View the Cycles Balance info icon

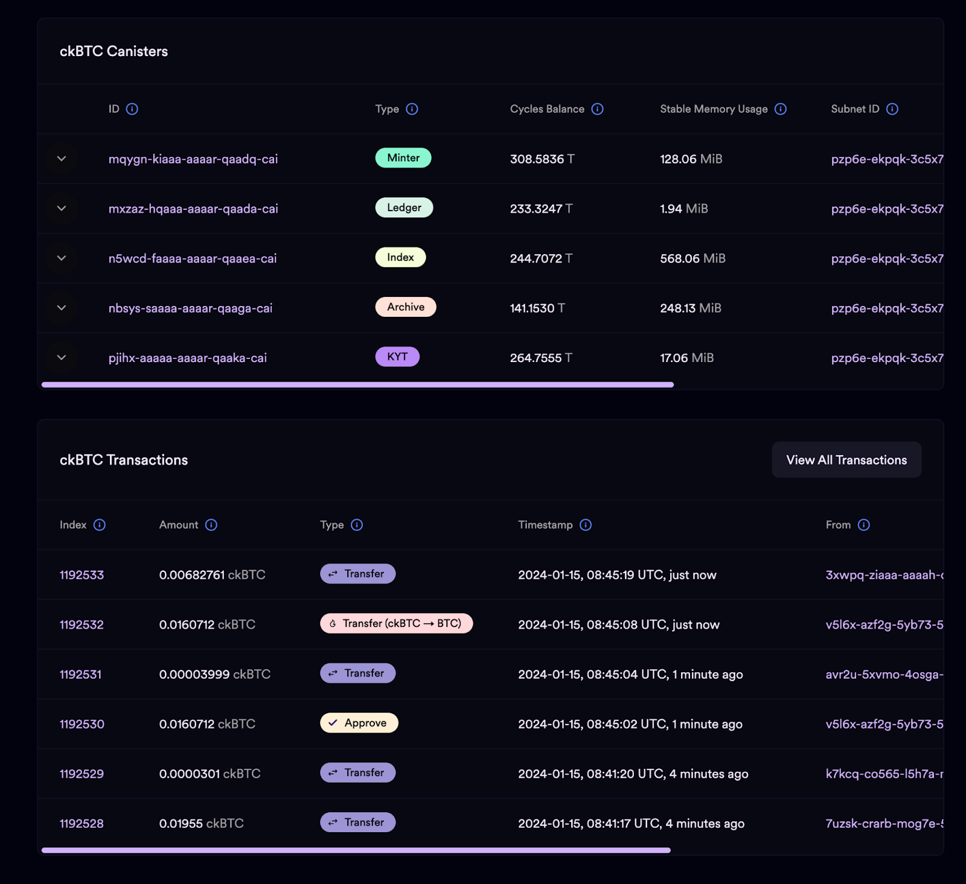pos(597,109)
